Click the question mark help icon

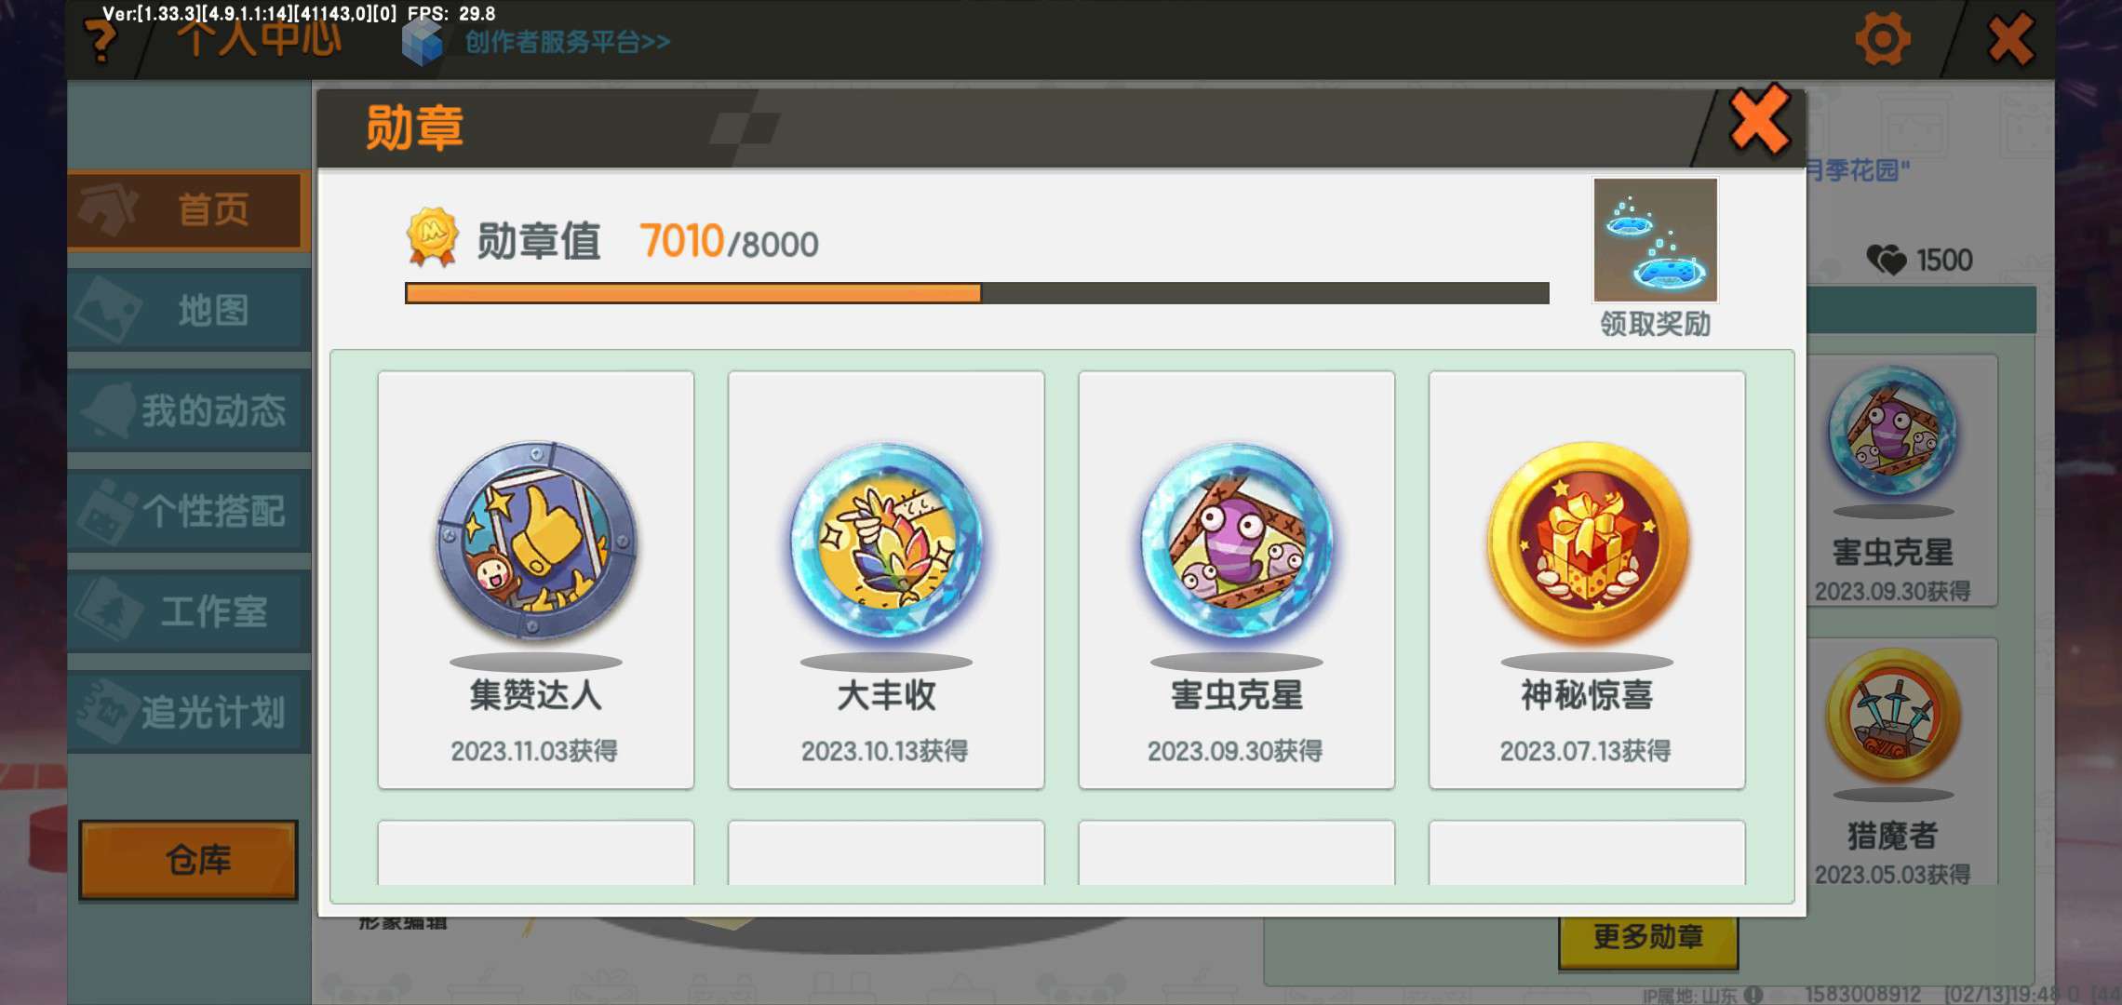tap(101, 42)
